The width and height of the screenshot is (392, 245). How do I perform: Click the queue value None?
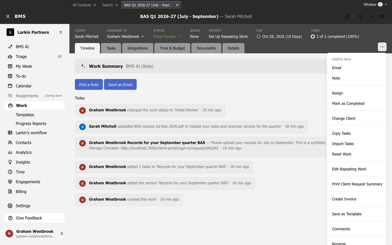(194, 36)
